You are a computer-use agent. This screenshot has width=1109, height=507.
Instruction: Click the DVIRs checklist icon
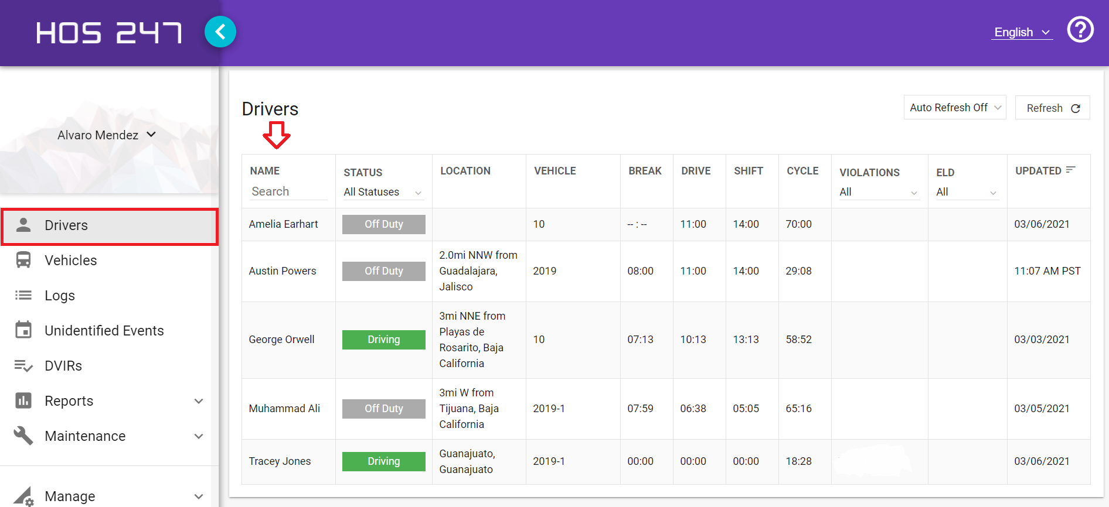click(23, 366)
